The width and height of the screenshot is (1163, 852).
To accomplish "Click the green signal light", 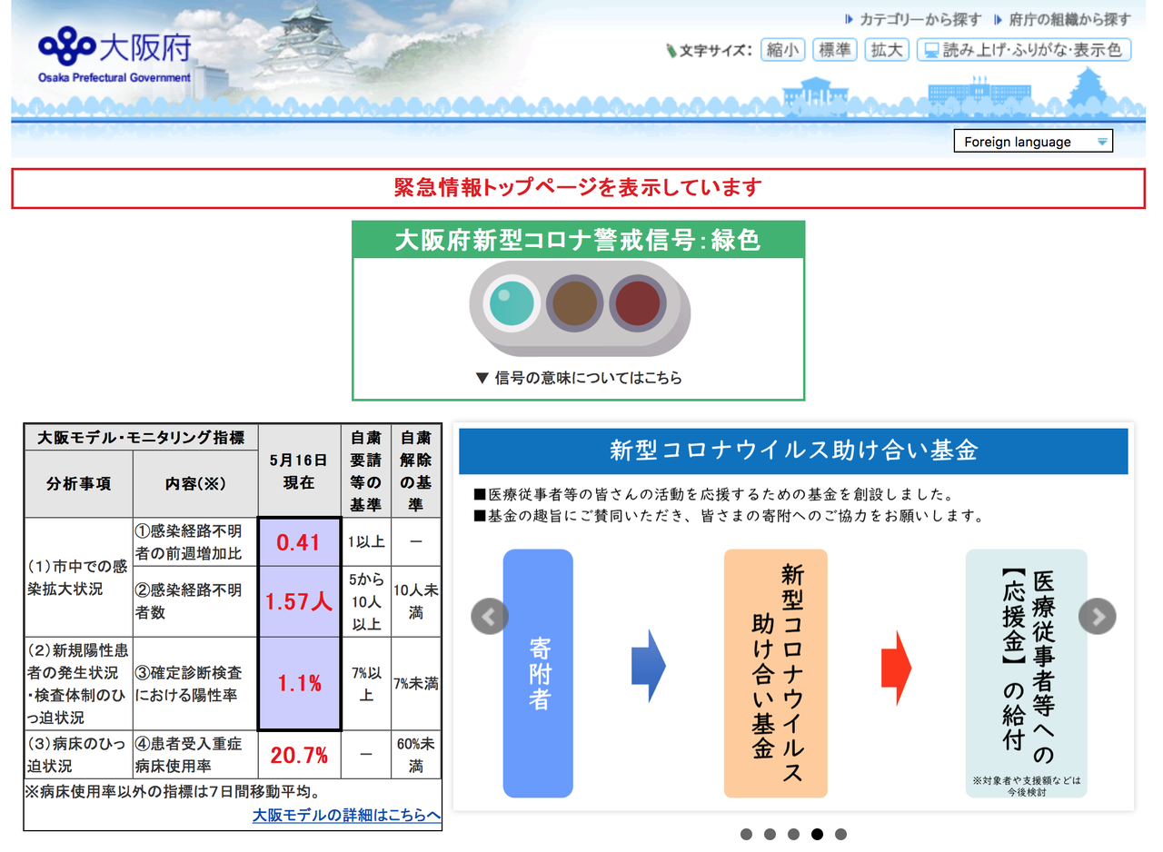I will (513, 302).
